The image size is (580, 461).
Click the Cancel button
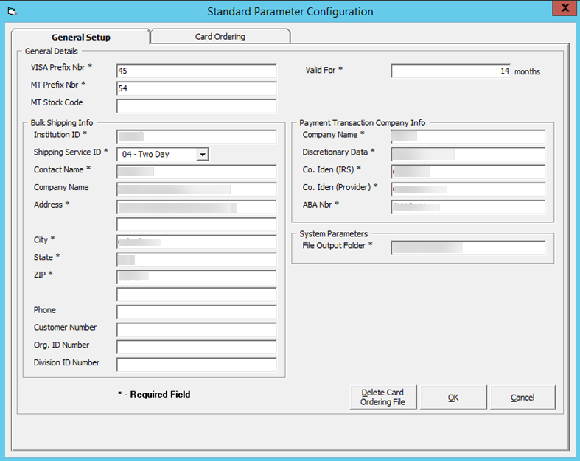(523, 398)
